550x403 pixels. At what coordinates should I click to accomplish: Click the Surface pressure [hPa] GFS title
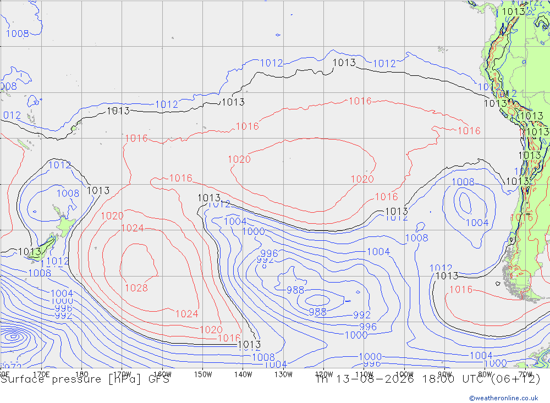tap(85, 379)
